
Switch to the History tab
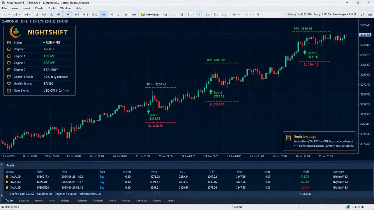pyautogui.click(x=39, y=201)
